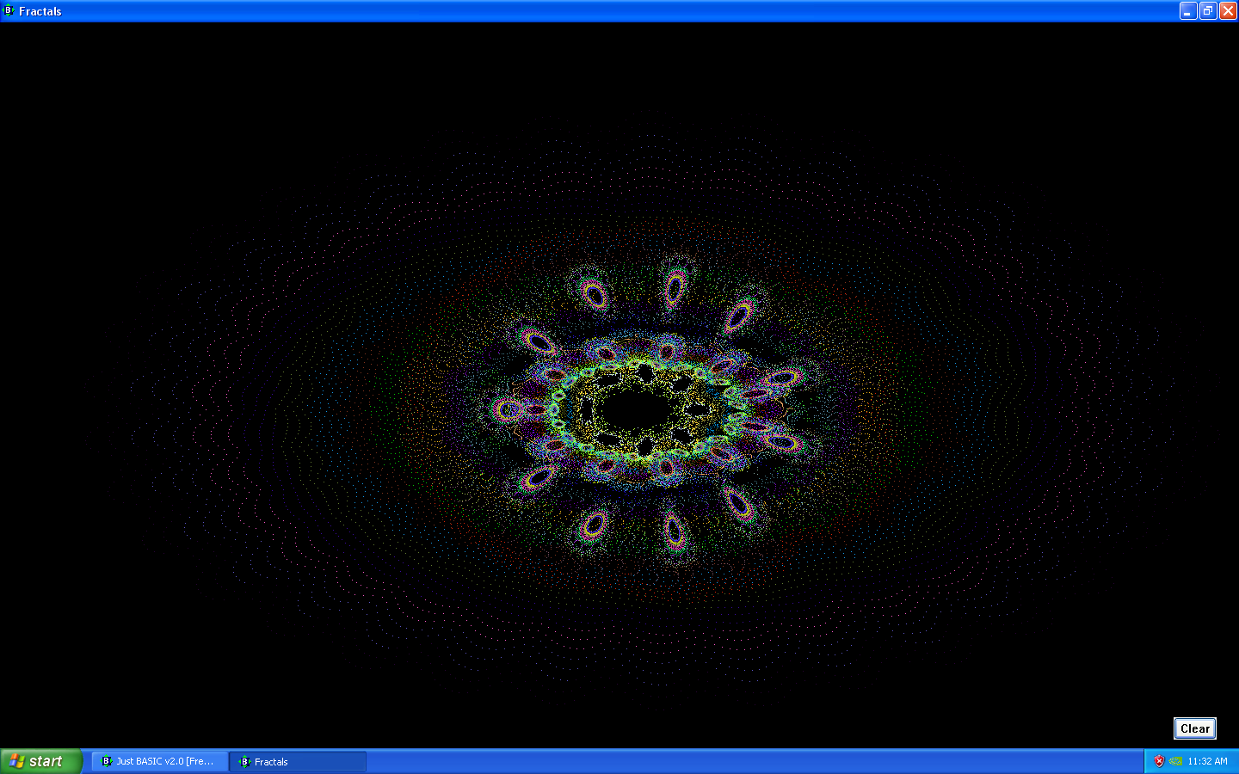Restore down the Fractals window

(1208, 11)
